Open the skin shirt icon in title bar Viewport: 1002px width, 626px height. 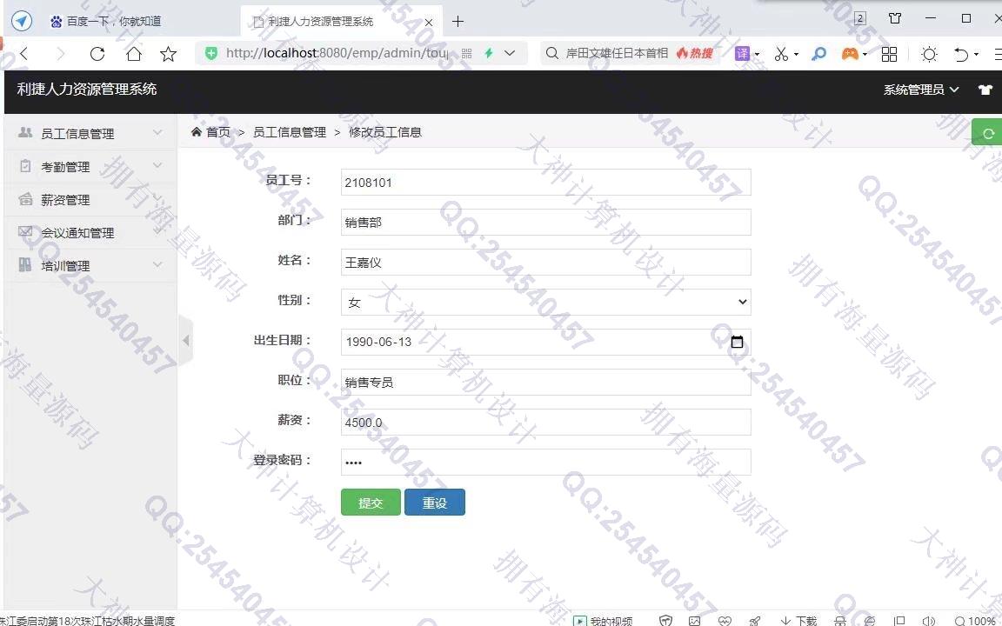(895, 18)
